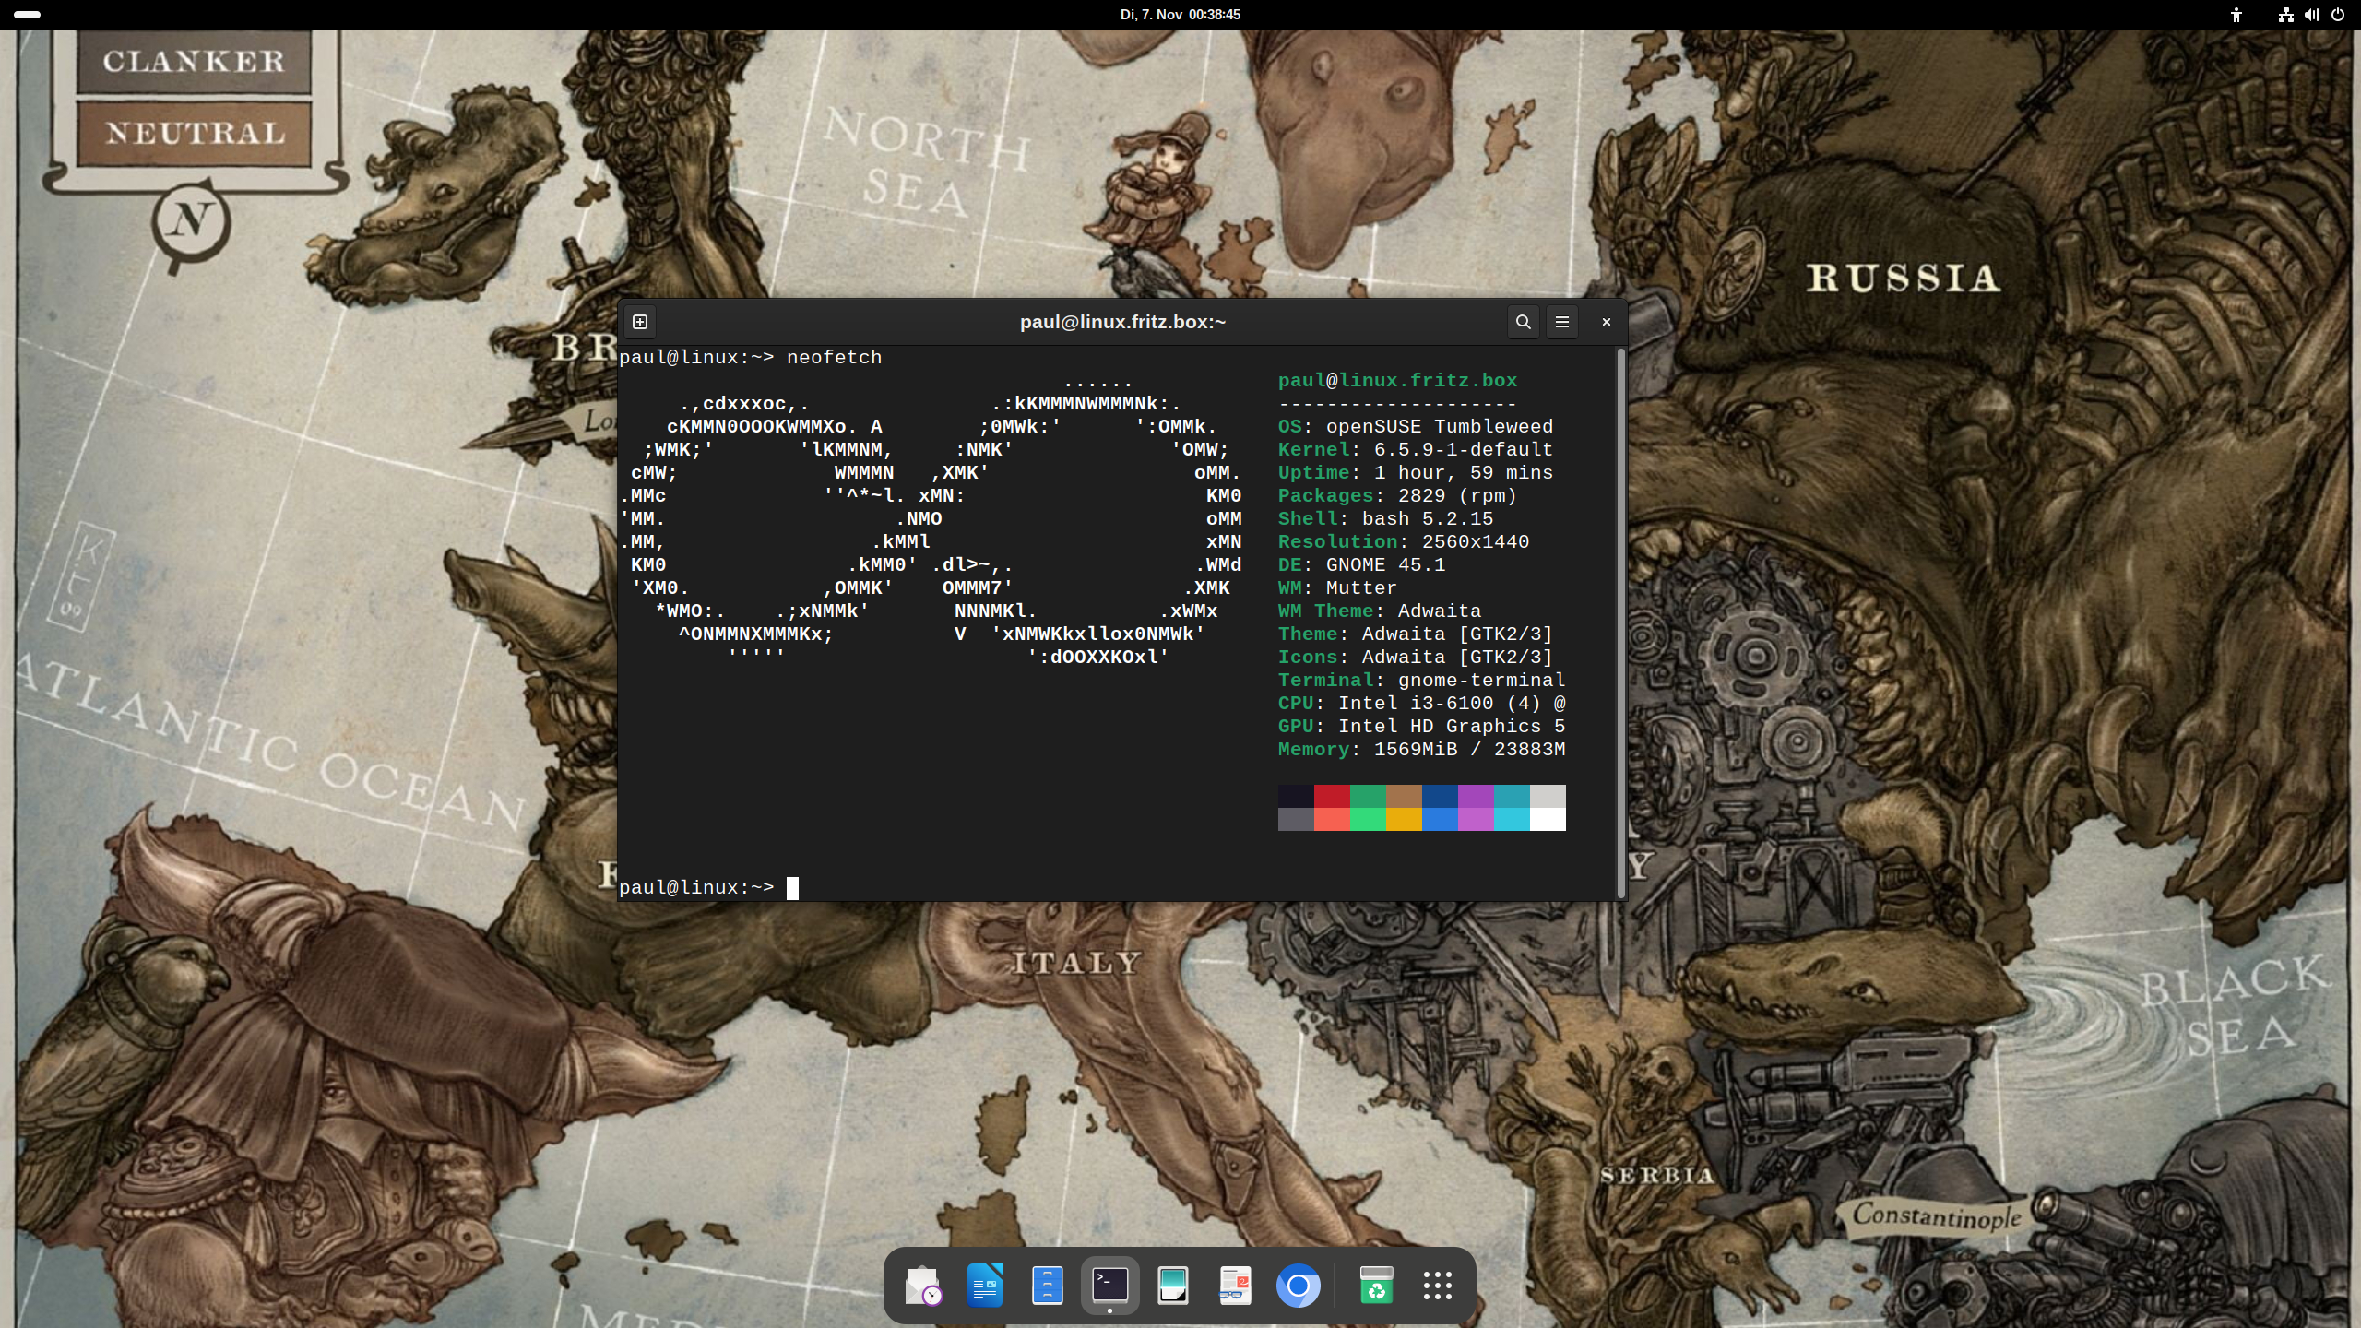Open the accessibility menu in top bar
The width and height of the screenshot is (2361, 1328).
(x=2236, y=15)
